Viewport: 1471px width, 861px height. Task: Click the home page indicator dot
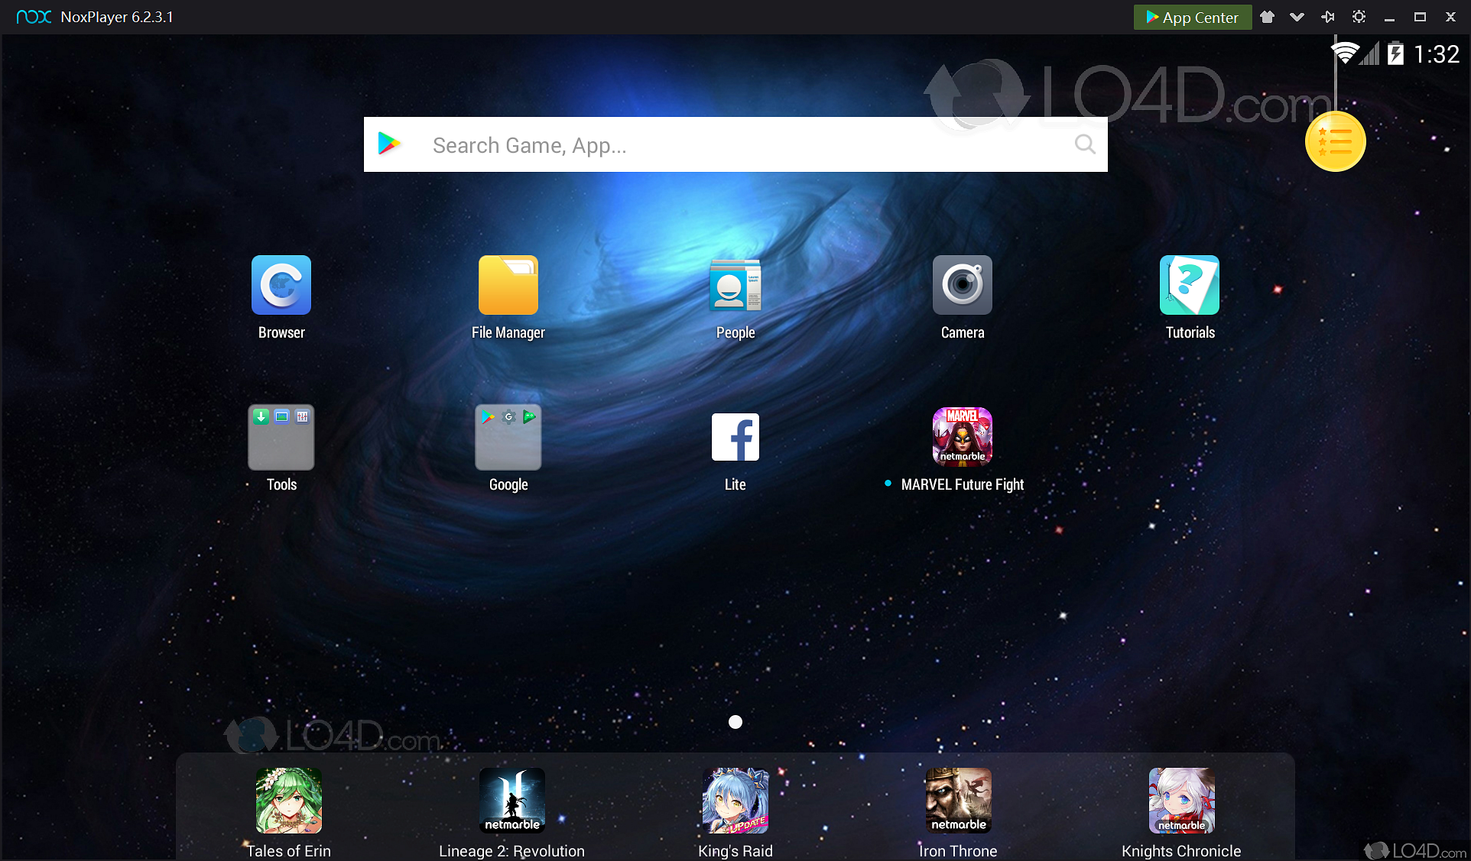(x=735, y=722)
